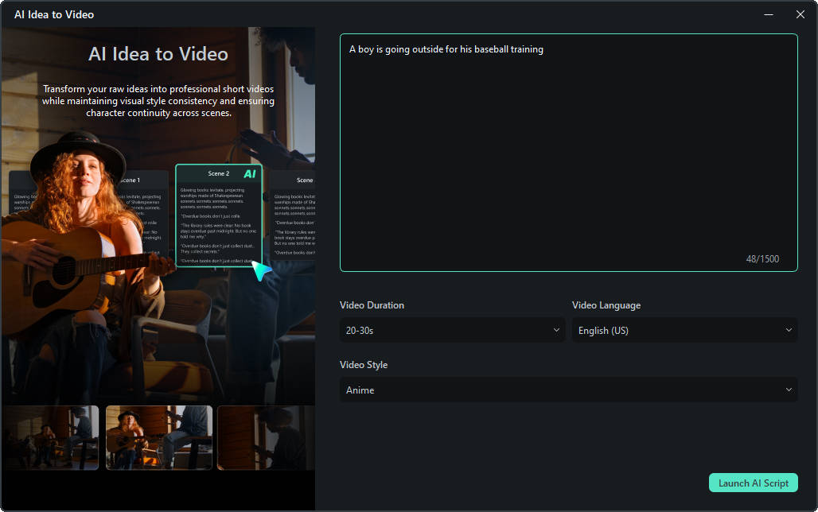Open the Video Style dropdown showing Anime

(x=569, y=390)
